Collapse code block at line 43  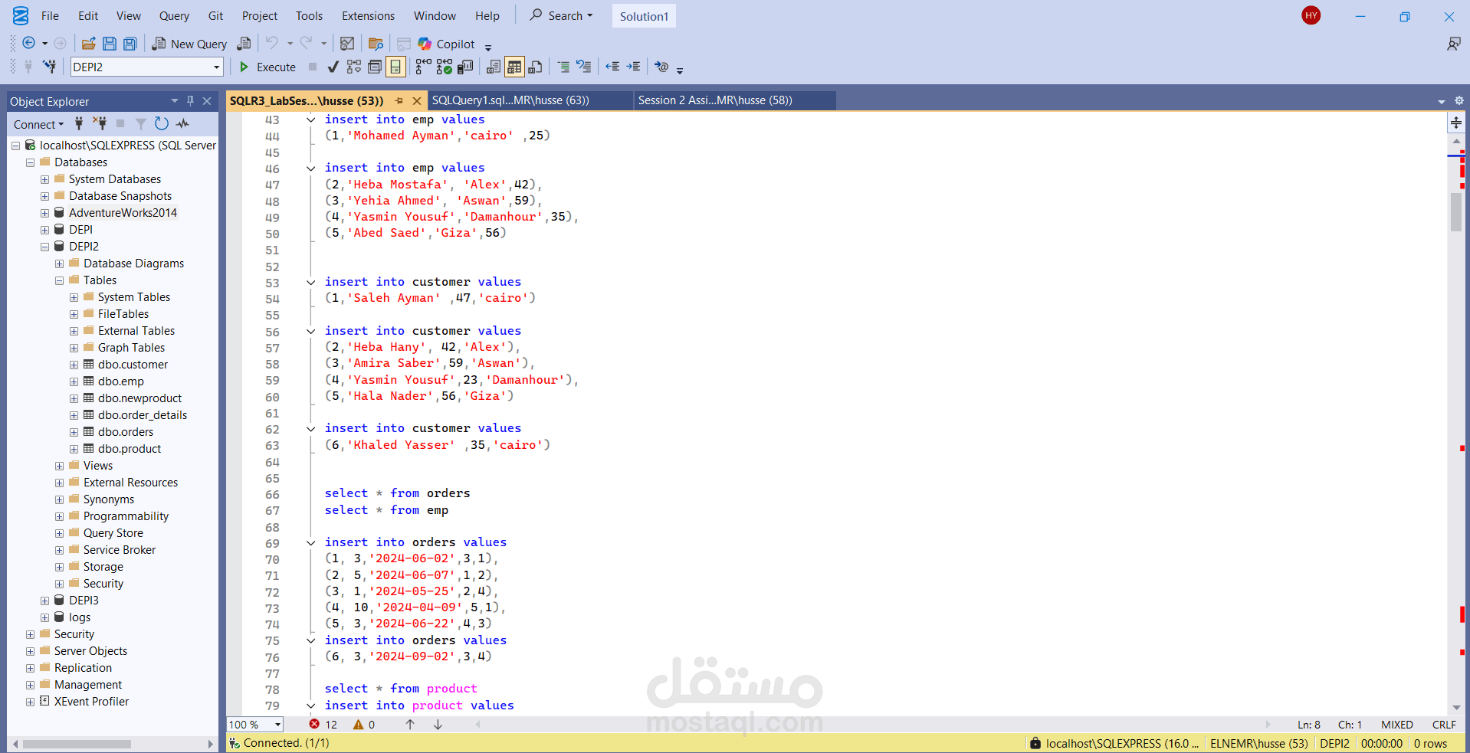[x=310, y=119]
